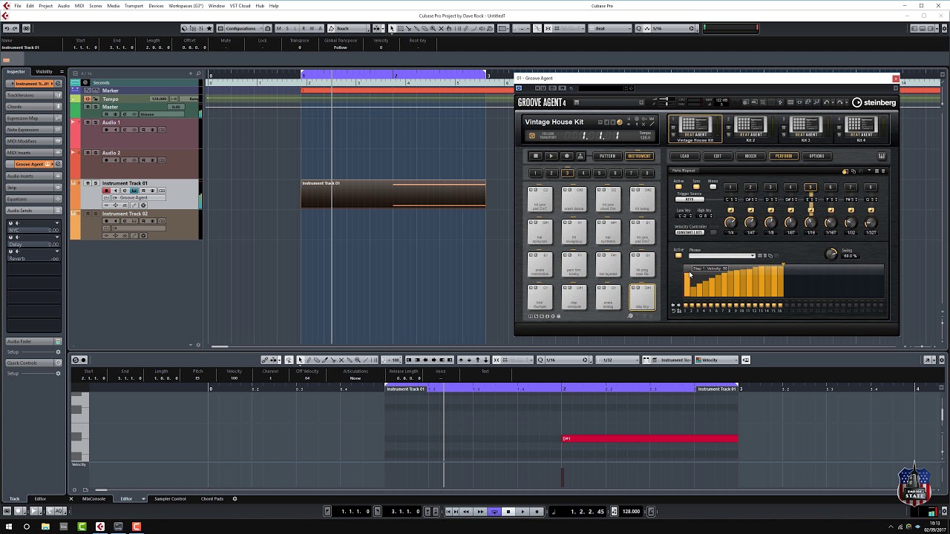Screen dimensions: 950x534
Task: Toggle Note Repeat Mono switch
Action: click(x=712, y=187)
